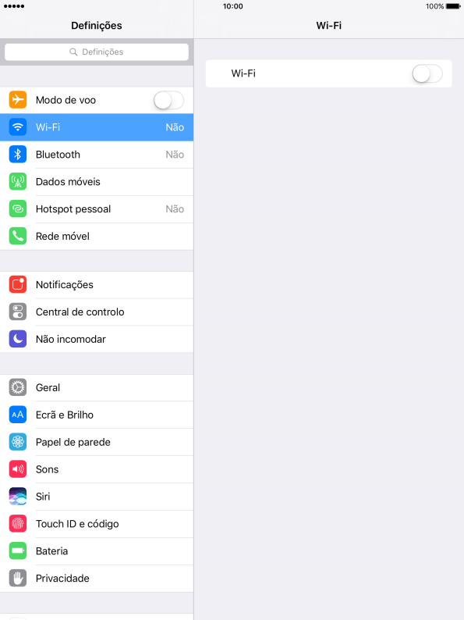The height and width of the screenshot is (620, 464).
Task: Select the Não incomodar menu item
Action: tap(97, 339)
